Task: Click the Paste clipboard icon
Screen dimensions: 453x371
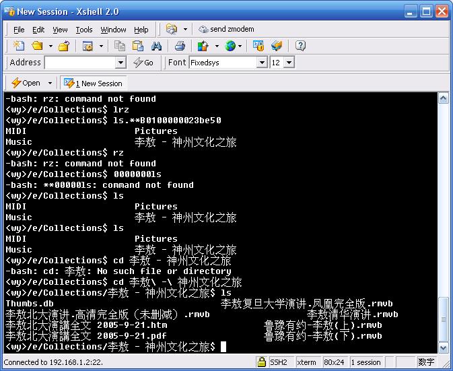Action: coord(138,46)
